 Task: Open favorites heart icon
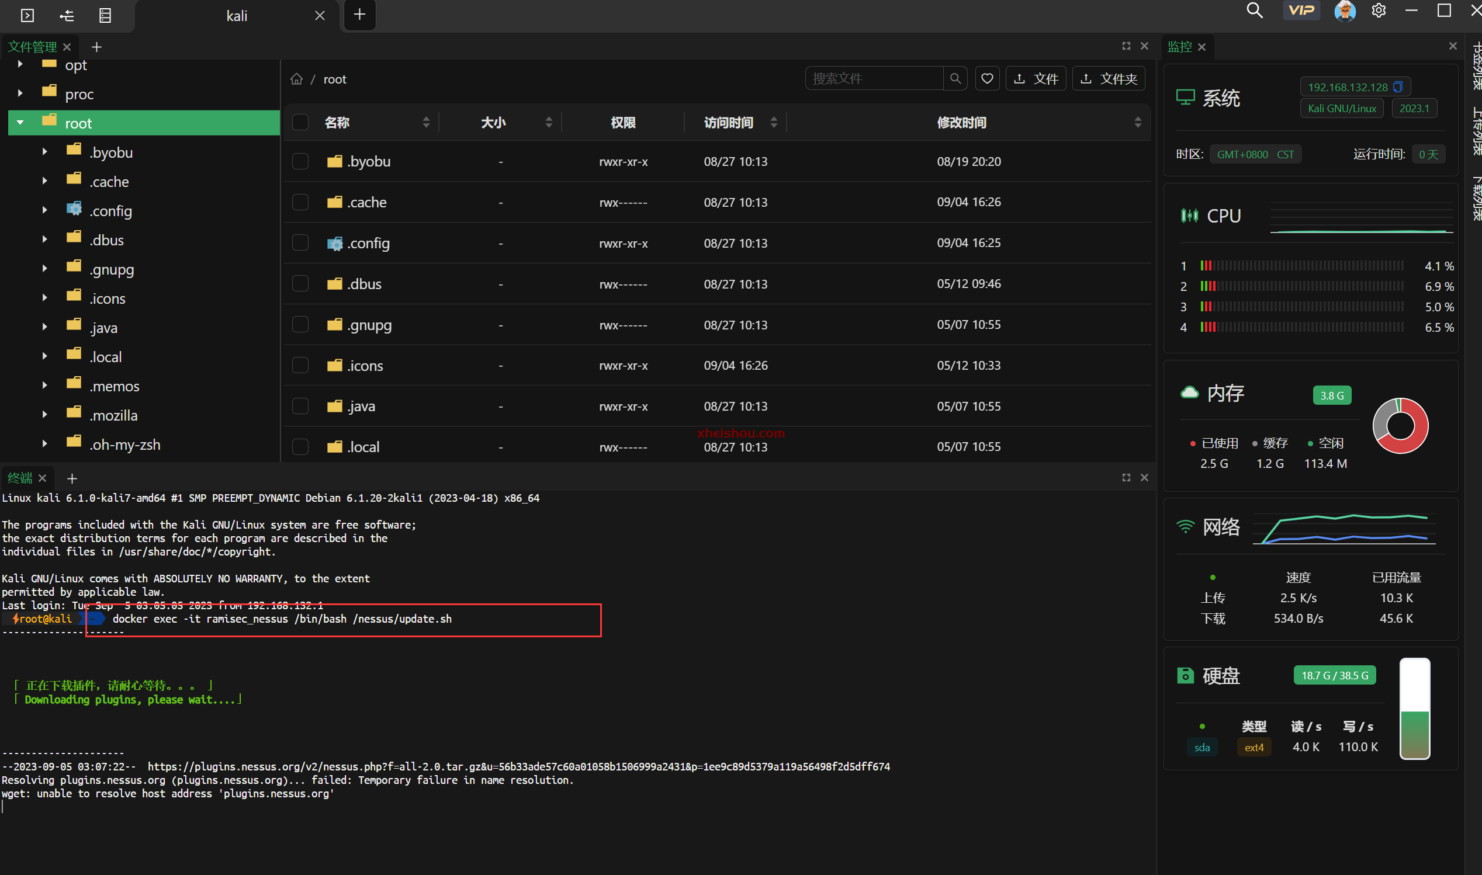[986, 78]
